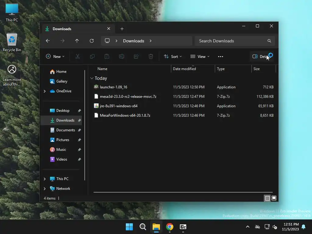Screen dimensions: 312x234
Task: Go back with the left arrow button
Action: [48, 41]
